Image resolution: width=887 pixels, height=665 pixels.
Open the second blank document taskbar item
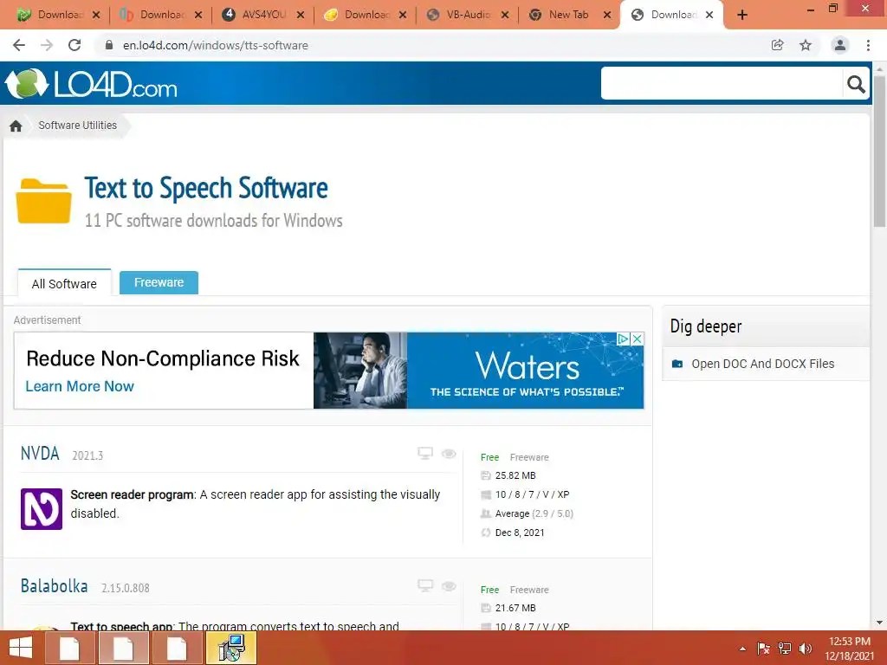(x=123, y=648)
